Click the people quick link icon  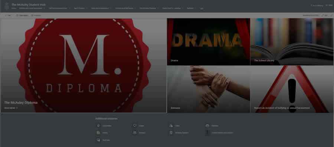(135, 133)
